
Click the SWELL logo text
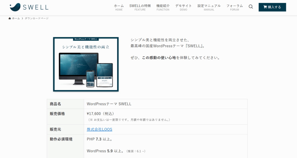click(36, 7)
